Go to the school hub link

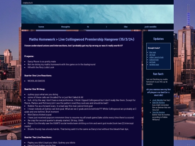(x=154, y=60)
